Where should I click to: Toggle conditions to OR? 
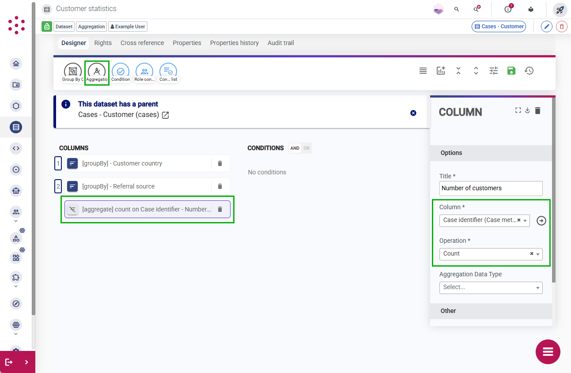pos(306,148)
